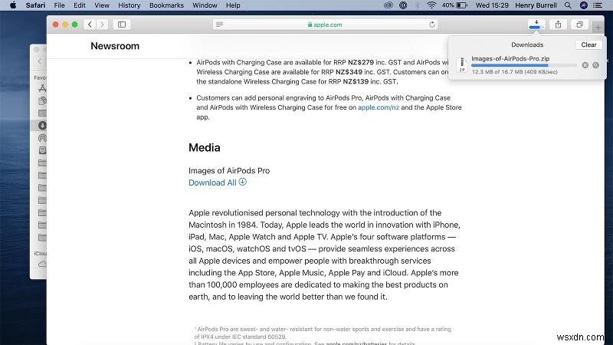Toggle the Safari sidebar

[122, 25]
